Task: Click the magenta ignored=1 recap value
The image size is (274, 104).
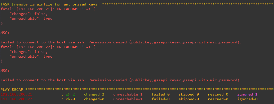Action: click(x=247, y=94)
